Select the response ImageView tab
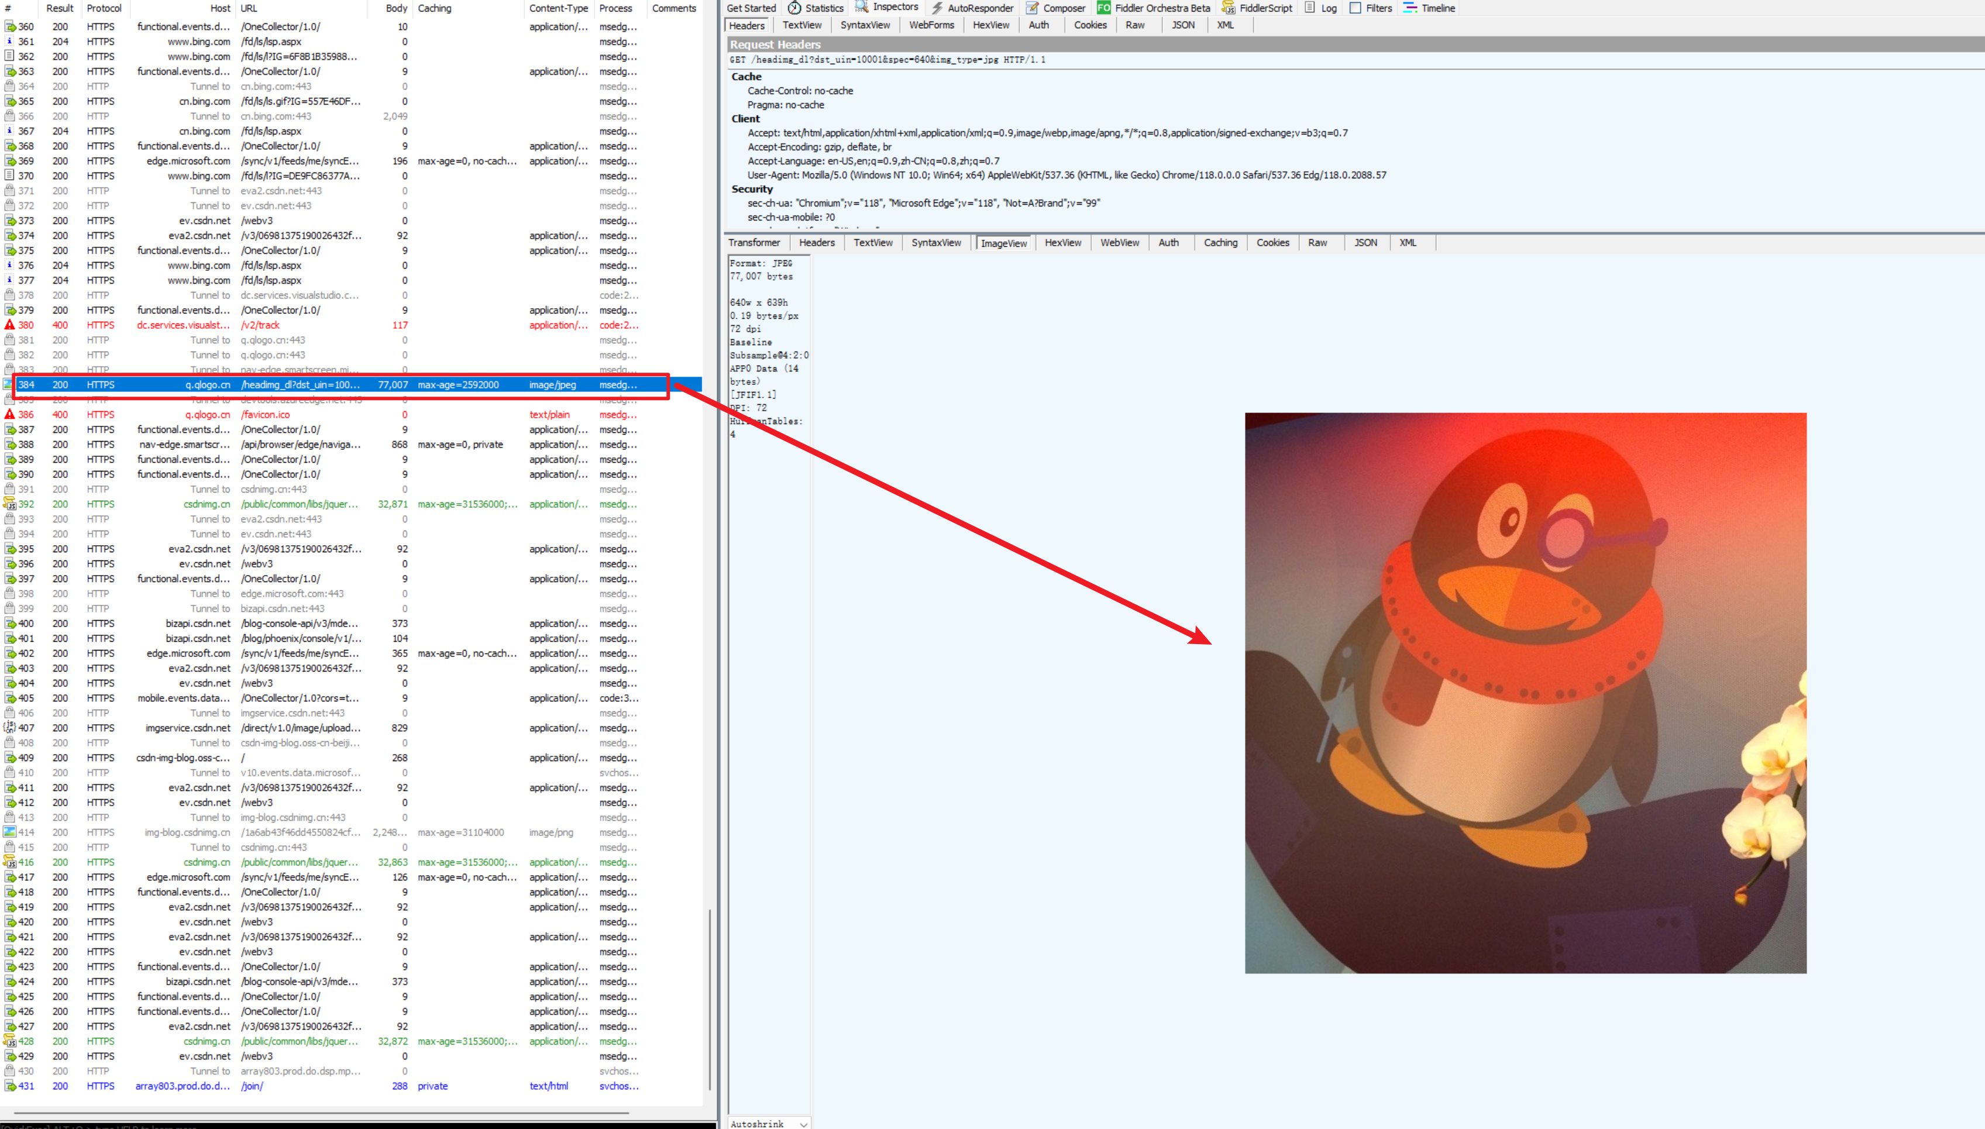This screenshot has height=1129, width=1985. [1003, 243]
